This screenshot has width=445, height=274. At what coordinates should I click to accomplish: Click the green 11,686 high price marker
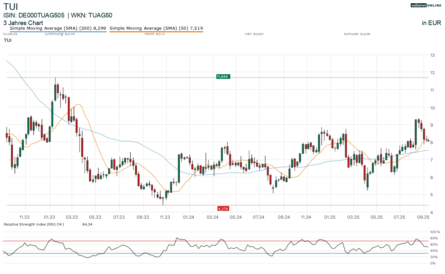click(x=223, y=76)
